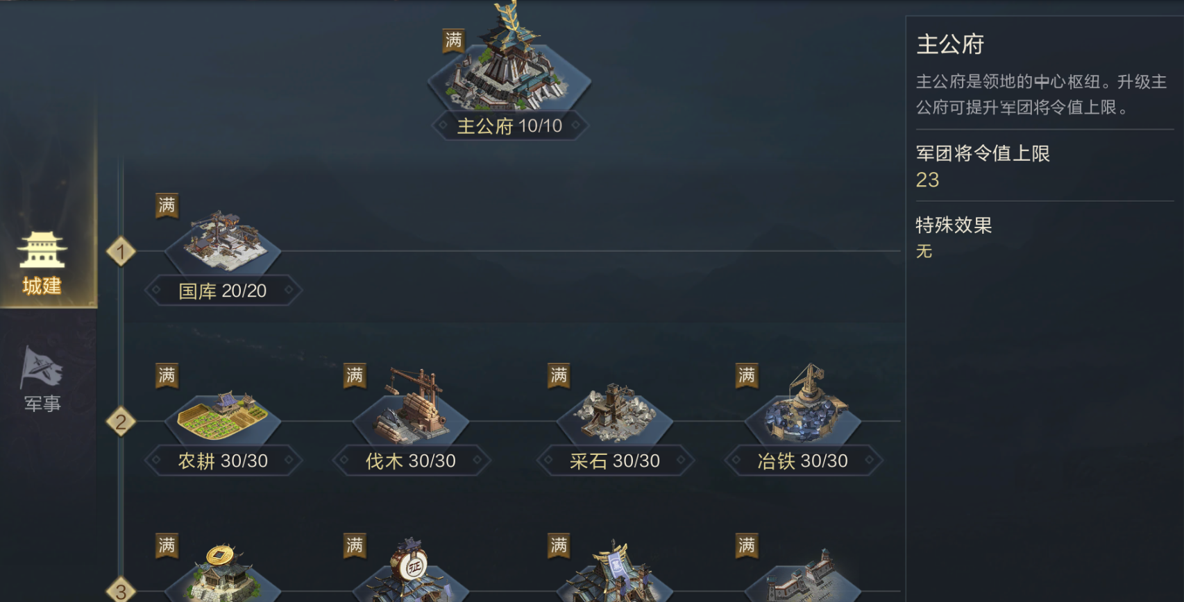This screenshot has width=1184, height=602.
Task: Select the 农耕 farmland building icon
Action: click(223, 415)
